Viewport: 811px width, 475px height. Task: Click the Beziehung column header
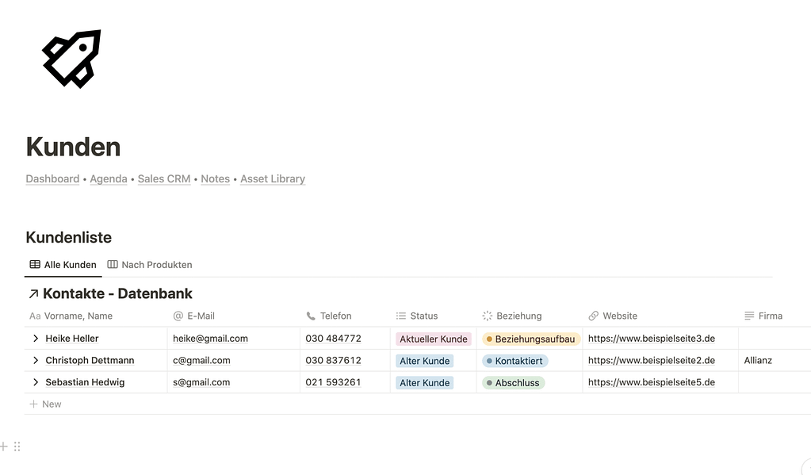click(x=518, y=316)
